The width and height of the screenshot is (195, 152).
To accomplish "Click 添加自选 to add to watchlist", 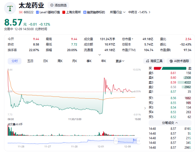I will point(58,5).
